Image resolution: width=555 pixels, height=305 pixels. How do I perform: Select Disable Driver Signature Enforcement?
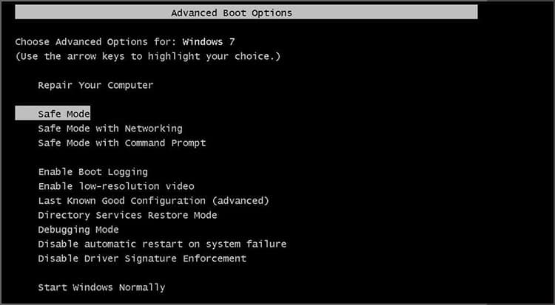[142, 258]
